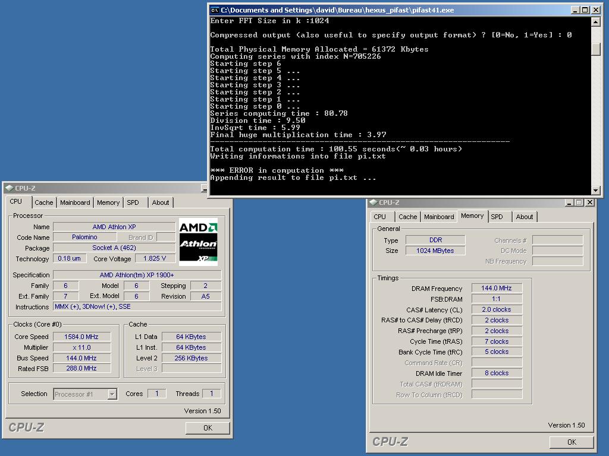Viewport: 609px width, 456px height.
Task: Click the Rated FSB value 288.0 MHz
Action: point(81,368)
